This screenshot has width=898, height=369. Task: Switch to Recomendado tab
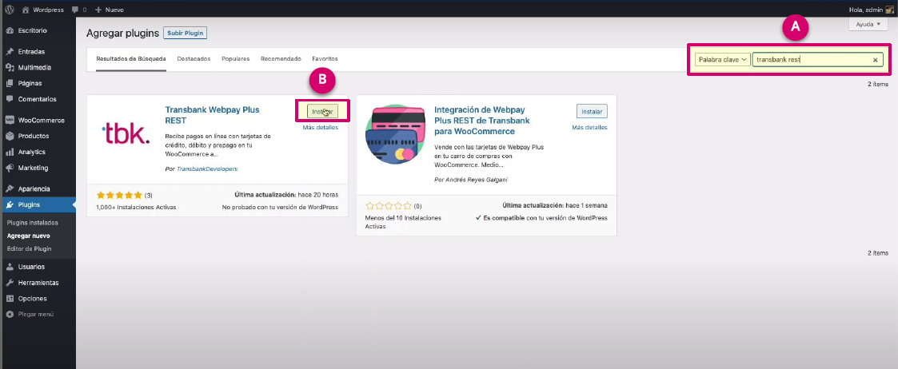pyautogui.click(x=281, y=59)
